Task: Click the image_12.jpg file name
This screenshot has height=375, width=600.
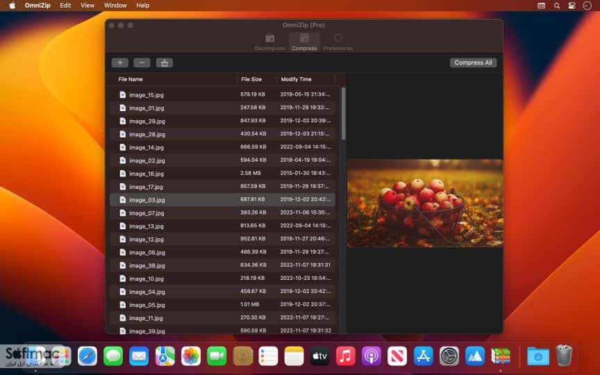Action: pyautogui.click(x=147, y=239)
